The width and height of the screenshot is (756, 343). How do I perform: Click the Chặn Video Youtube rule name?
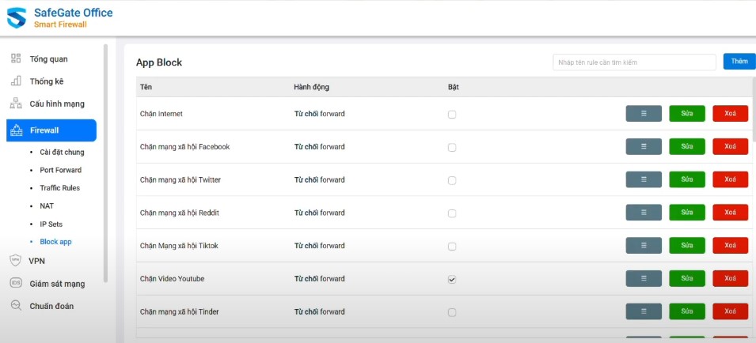point(172,278)
